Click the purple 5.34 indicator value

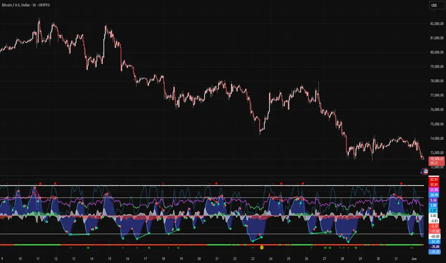click(433, 200)
